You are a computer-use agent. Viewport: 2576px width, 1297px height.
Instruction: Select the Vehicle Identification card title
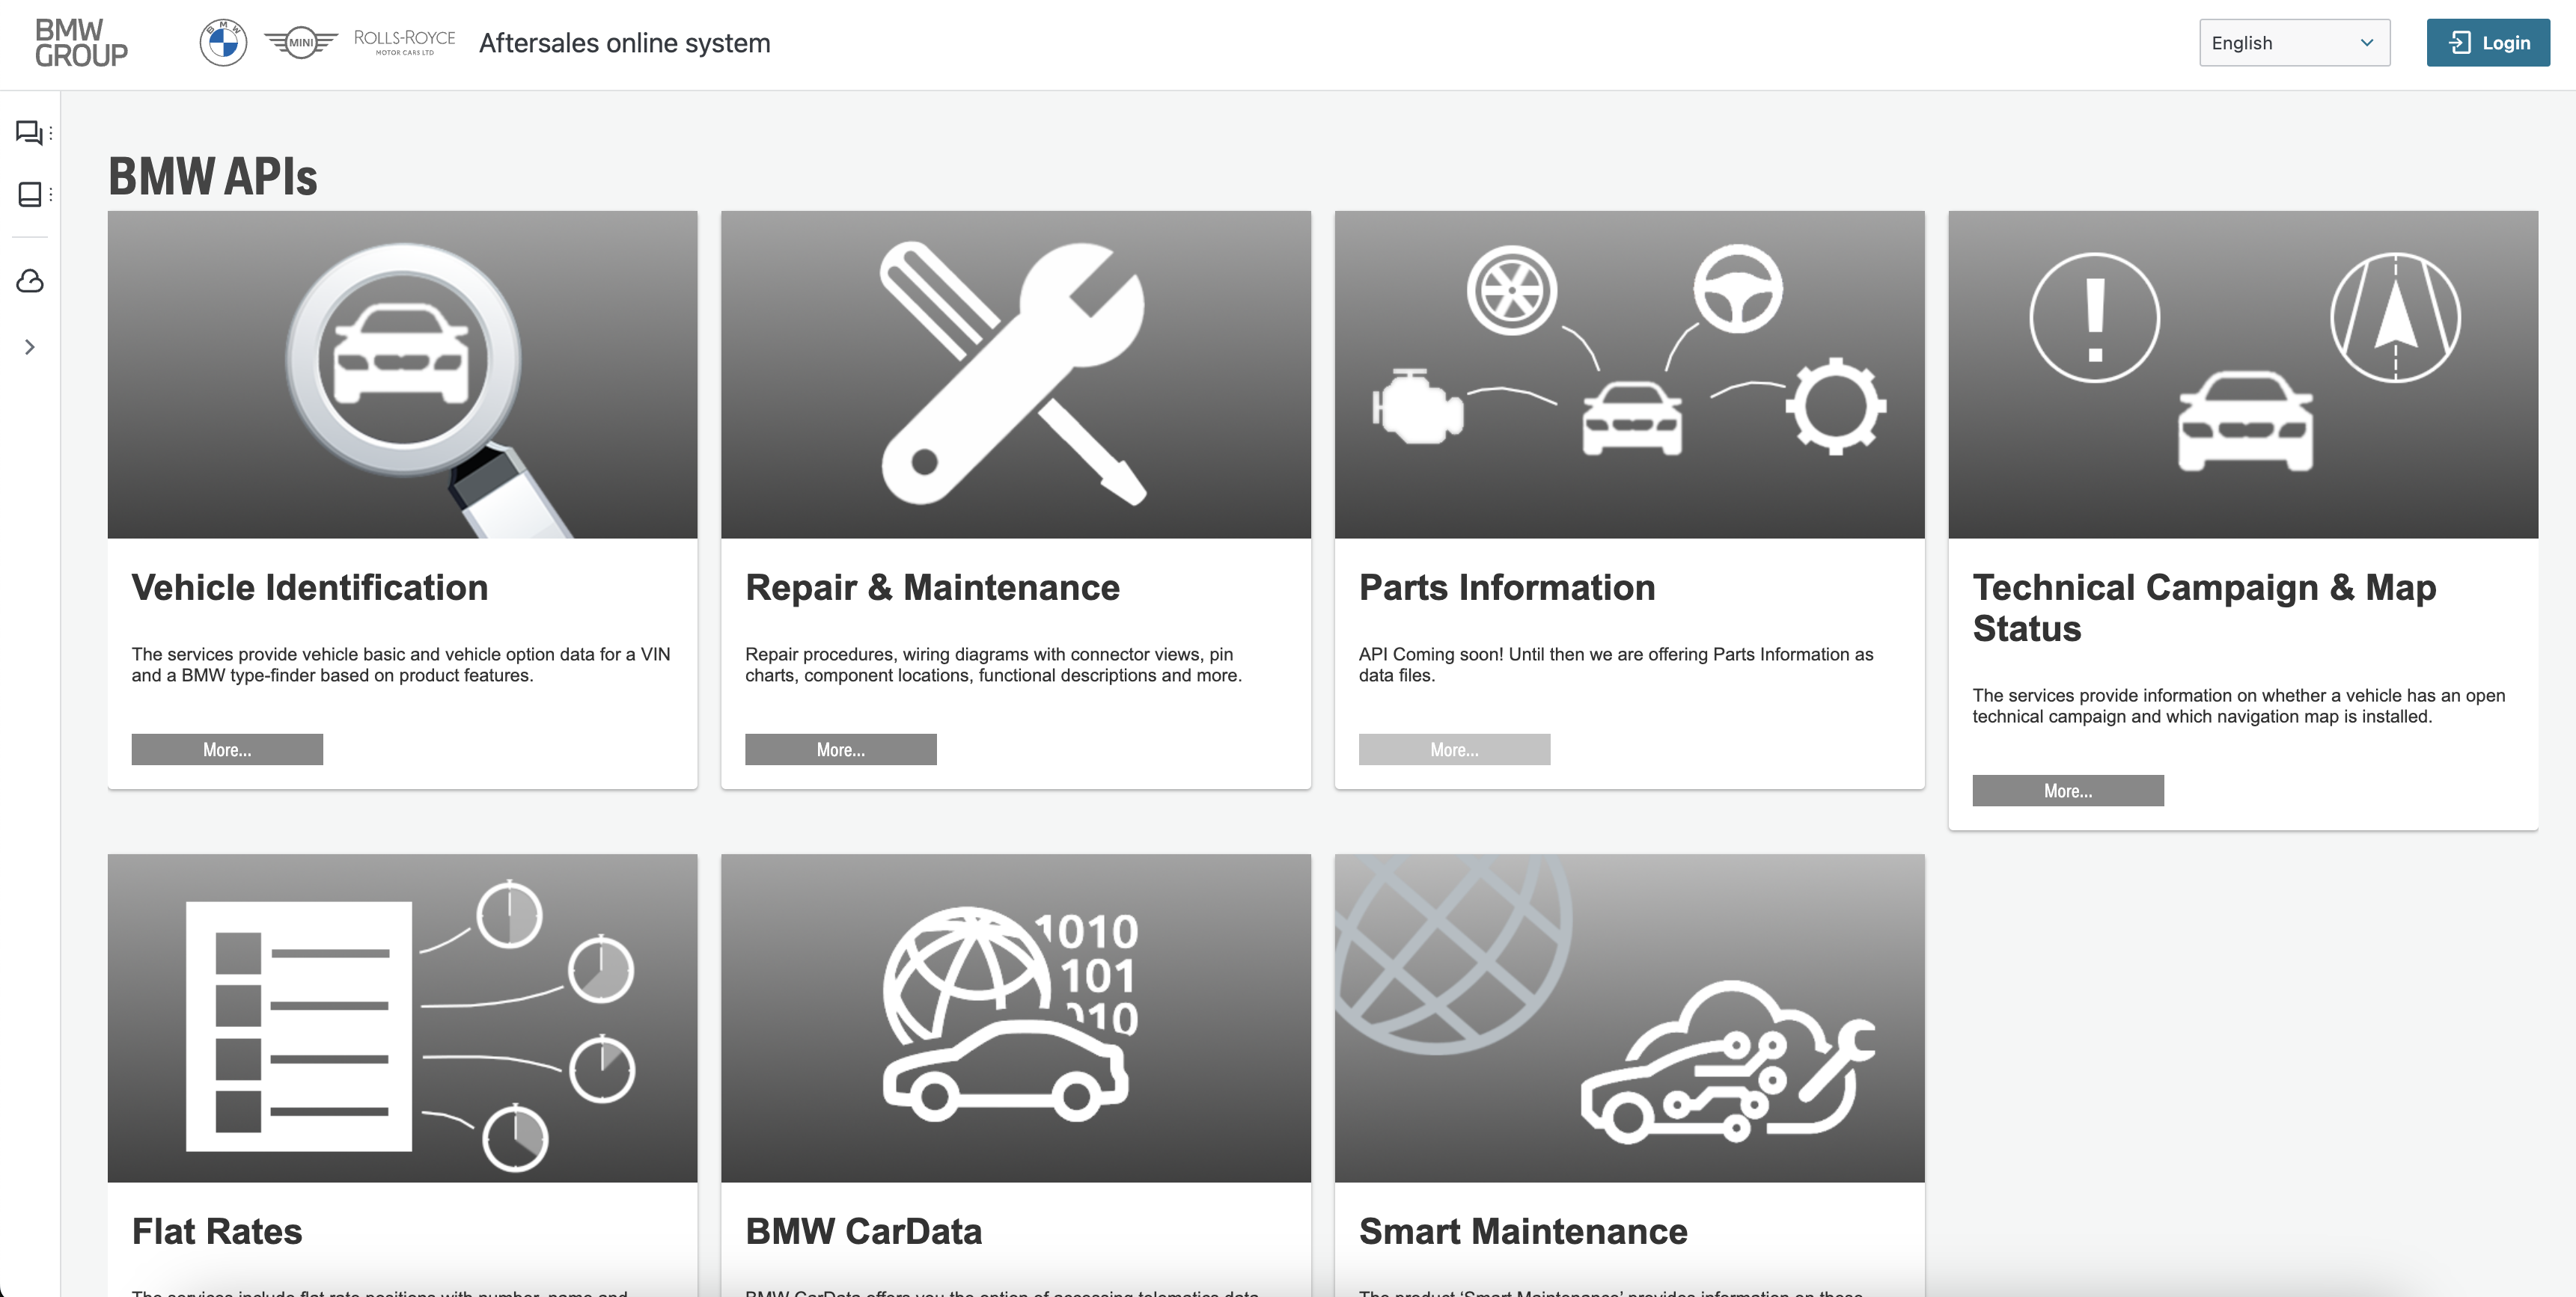(310, 588)
